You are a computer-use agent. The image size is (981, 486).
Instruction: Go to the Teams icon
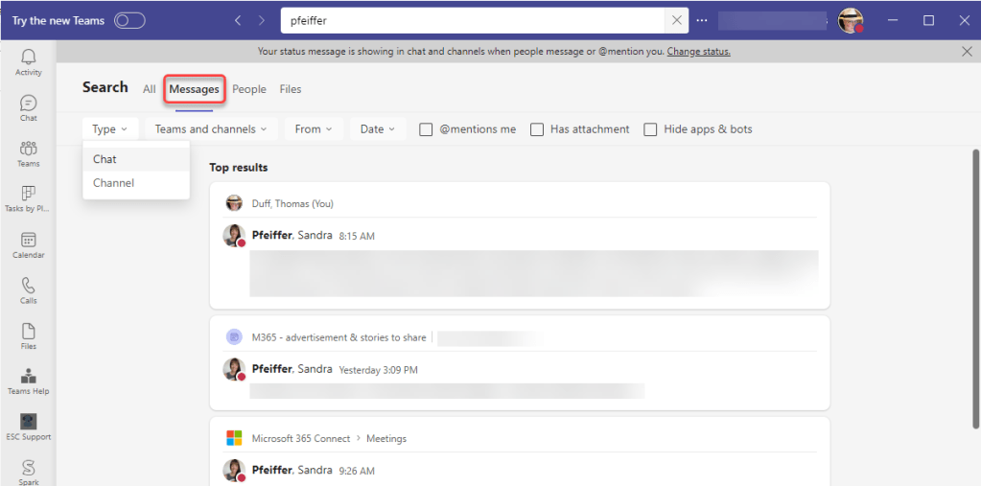(x=28, y=152)
